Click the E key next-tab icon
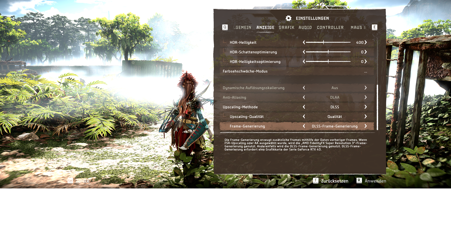451x229 pixels. click(x=374, y=27)
